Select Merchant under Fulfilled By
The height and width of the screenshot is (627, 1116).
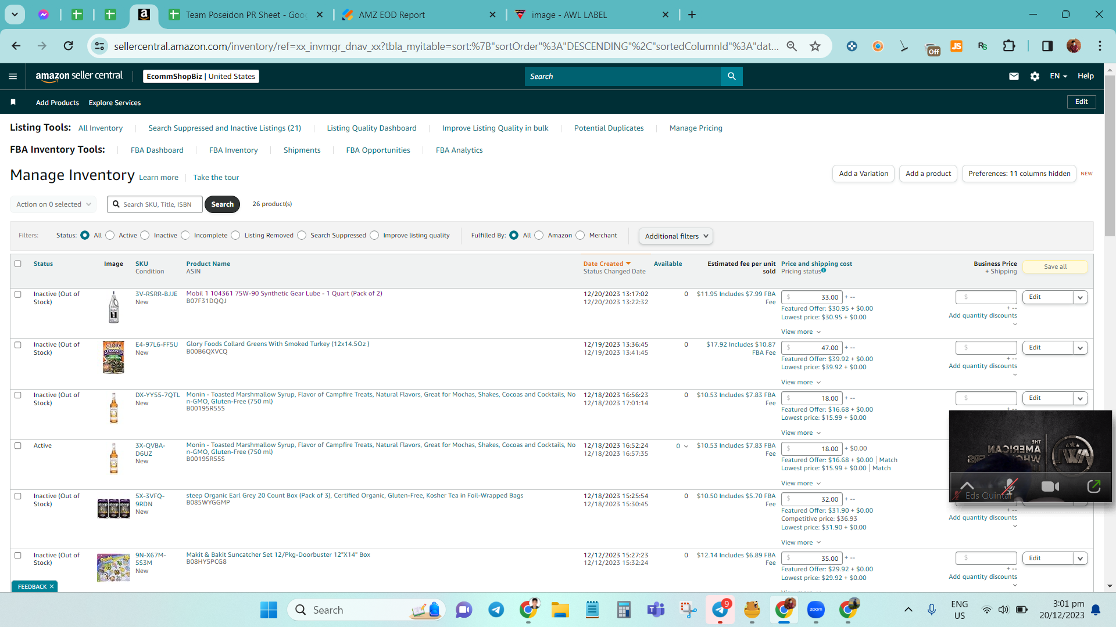coord(580,235)
